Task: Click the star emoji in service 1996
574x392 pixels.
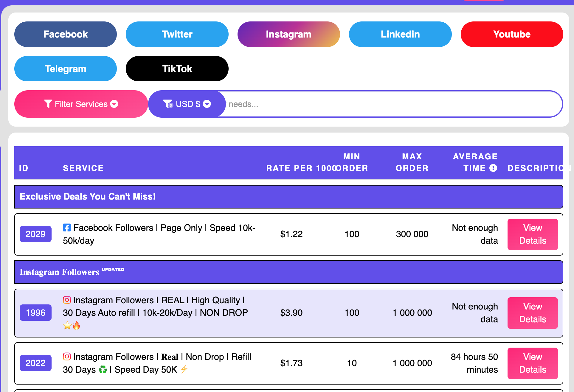Action: pos(67,325)
